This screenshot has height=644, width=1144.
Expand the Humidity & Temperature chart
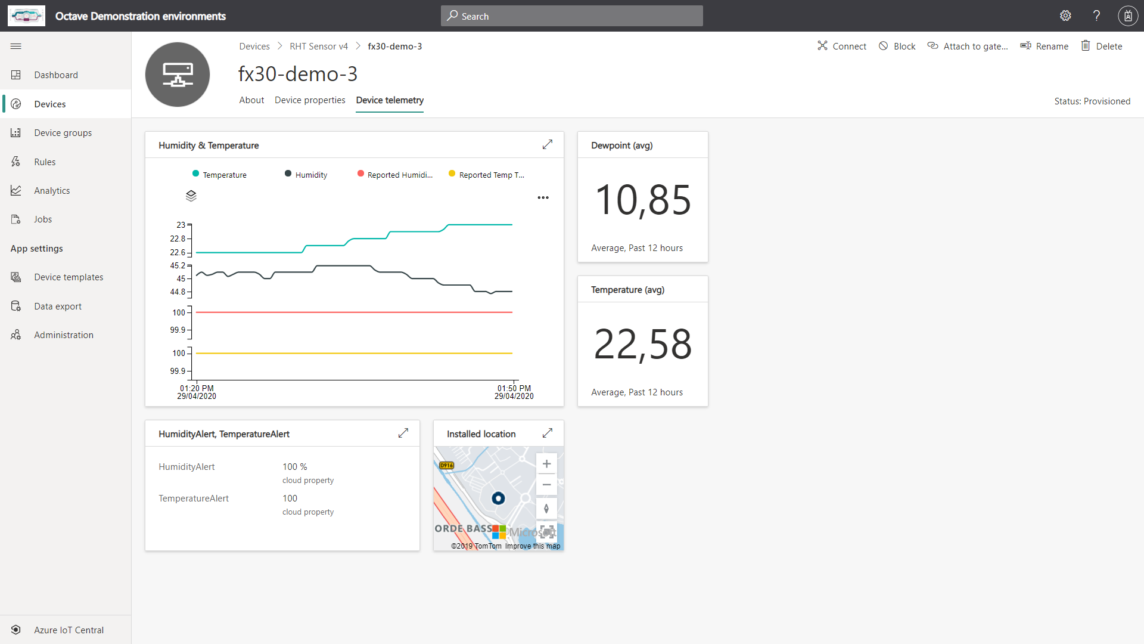548,145
